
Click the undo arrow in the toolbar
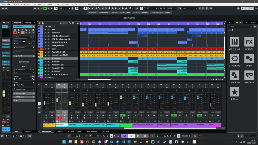pyautogui.click(x=3, y=8)
